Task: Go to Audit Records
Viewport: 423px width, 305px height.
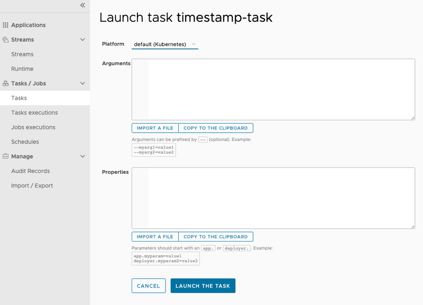Action: click(x=30, y=171)
